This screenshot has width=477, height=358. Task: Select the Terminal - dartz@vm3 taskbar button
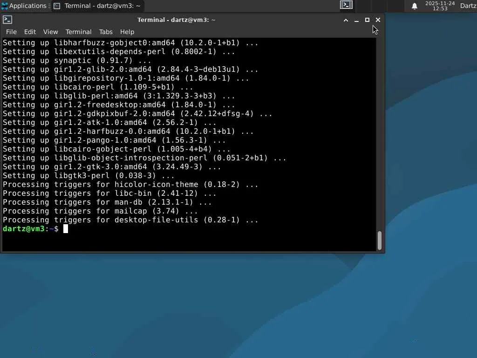pos(97,6)
